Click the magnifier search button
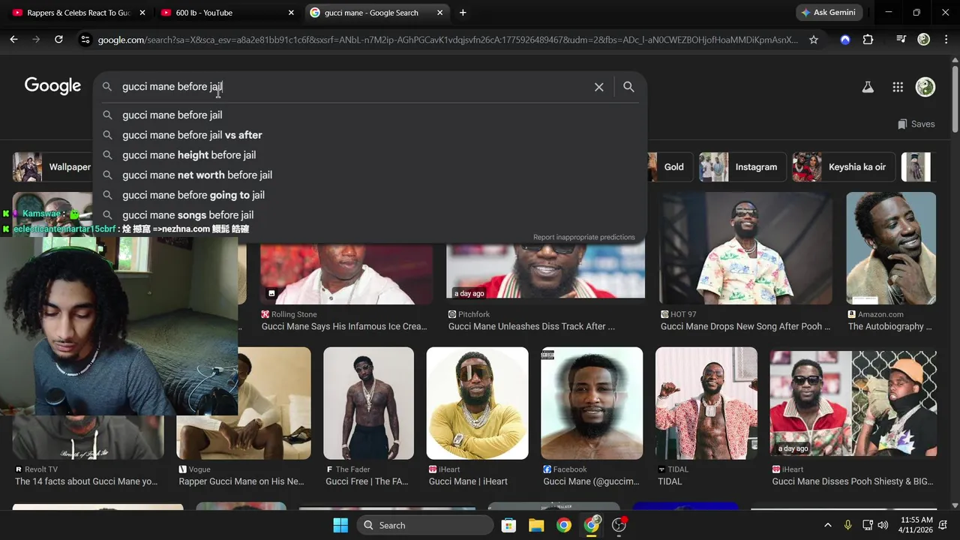The image size is (960, 540). point(628,87)
